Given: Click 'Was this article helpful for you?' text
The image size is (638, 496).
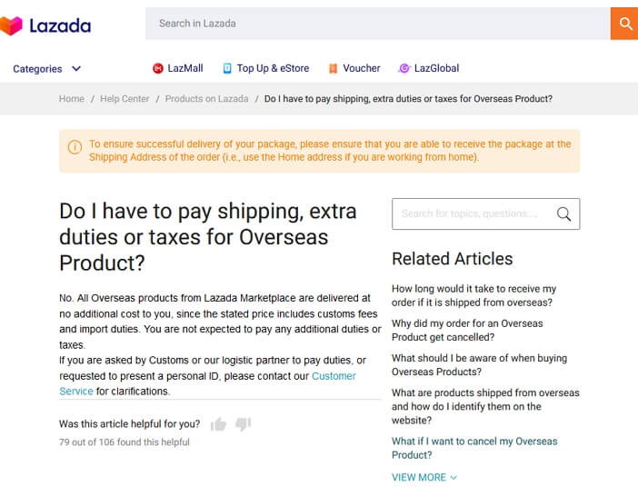Looking at the screenshot, I should pos(129,424).
